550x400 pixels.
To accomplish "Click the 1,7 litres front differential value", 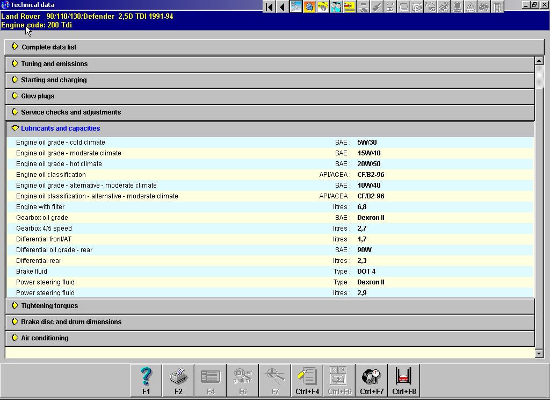I will (x=362, y=239).
